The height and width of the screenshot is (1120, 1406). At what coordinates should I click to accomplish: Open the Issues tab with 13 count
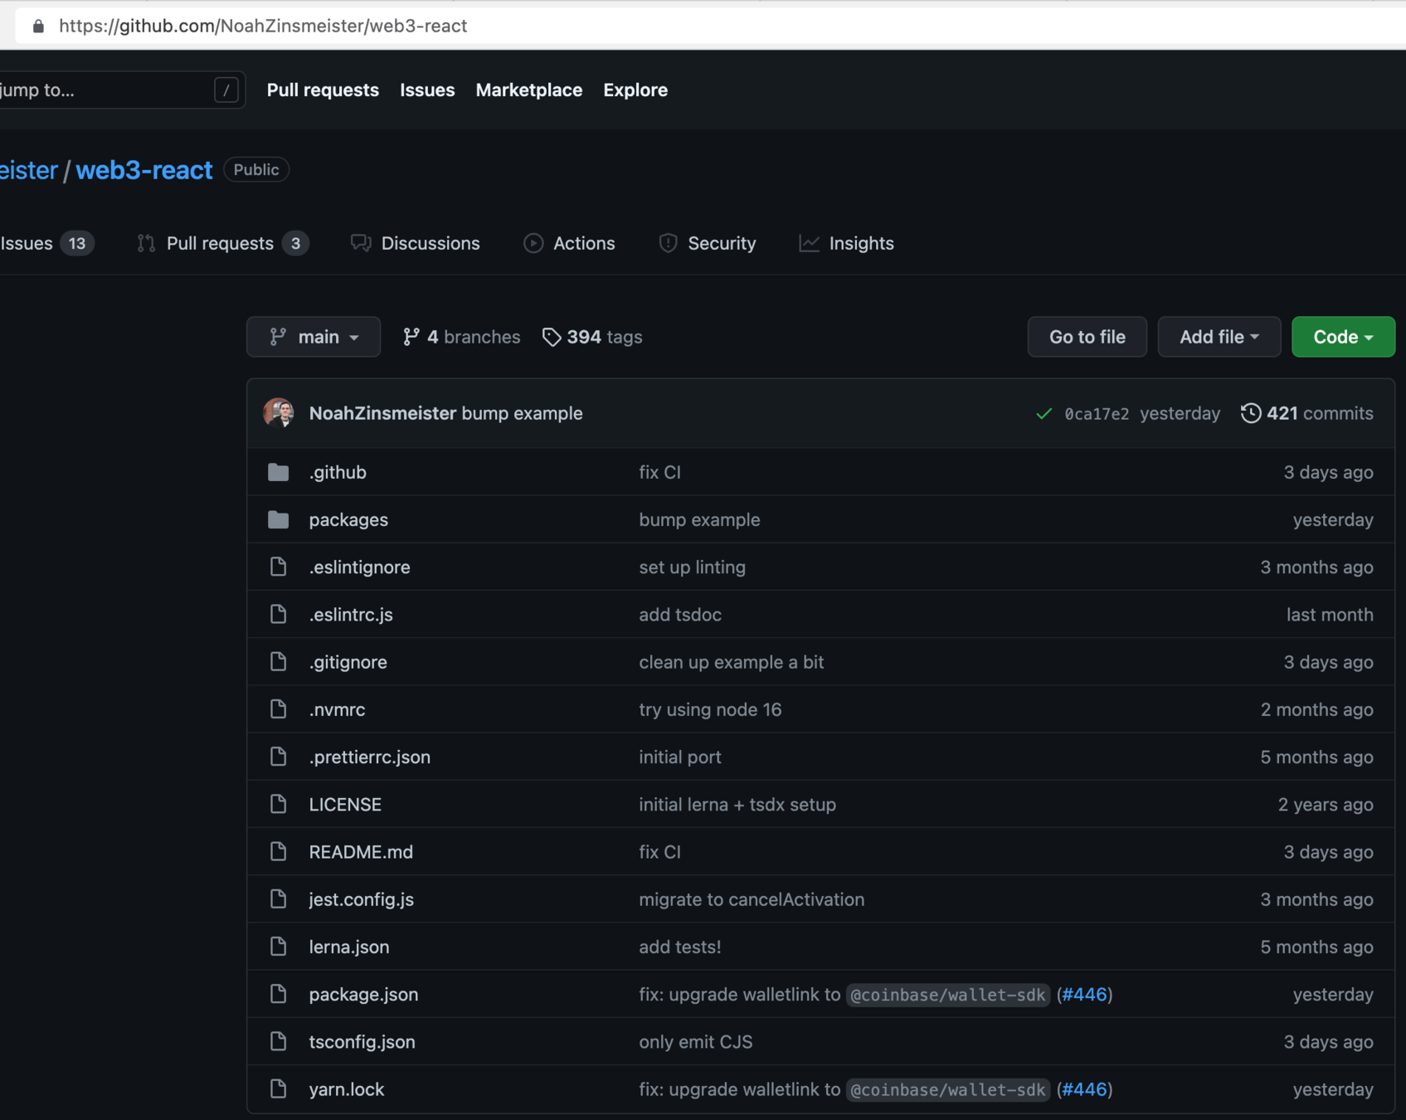[46, 243]
